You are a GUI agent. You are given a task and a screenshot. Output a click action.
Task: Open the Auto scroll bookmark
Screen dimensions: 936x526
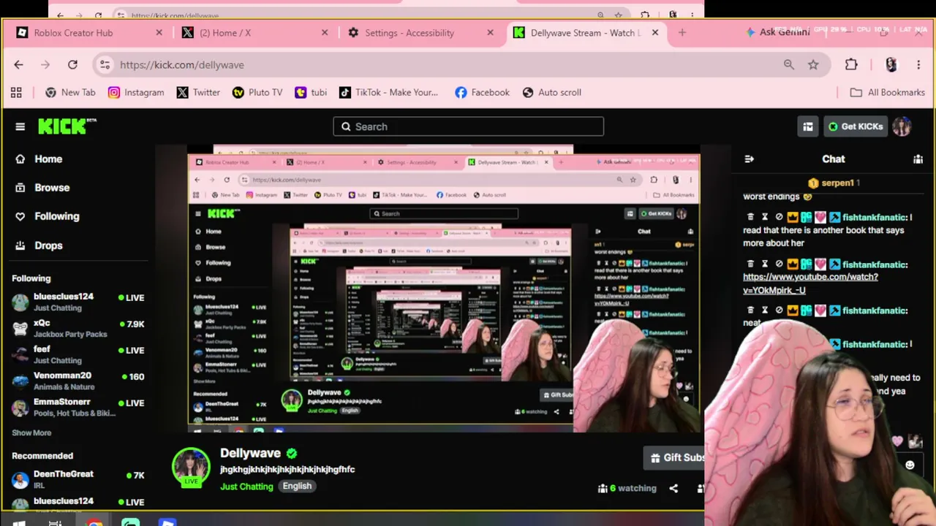pyautogui.click(x=551, y=92)
